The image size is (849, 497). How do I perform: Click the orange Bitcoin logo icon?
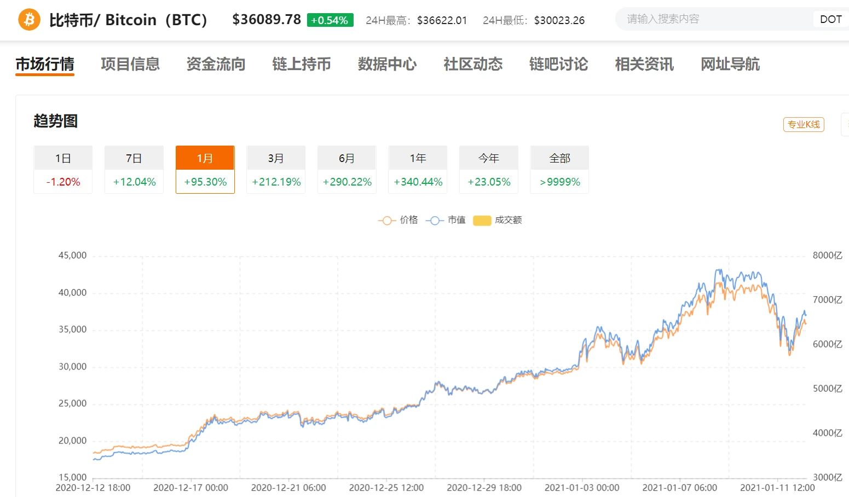point(29,20)
